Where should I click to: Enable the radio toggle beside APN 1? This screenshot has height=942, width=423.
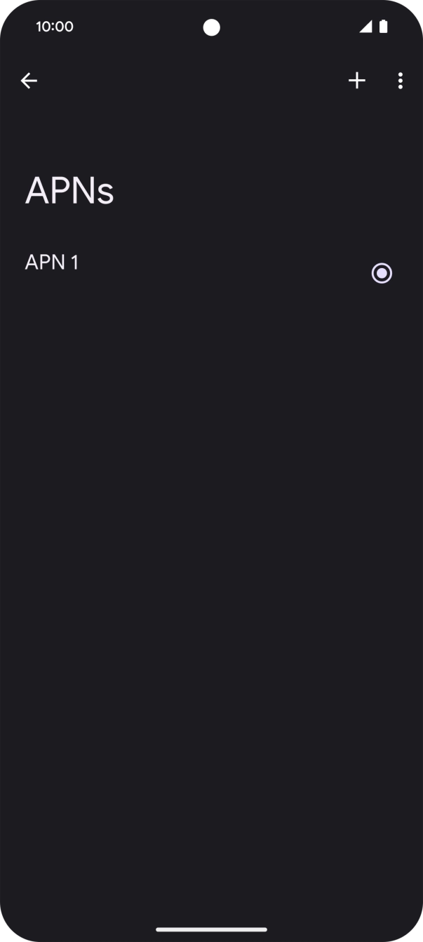click(x=382, y=273)
